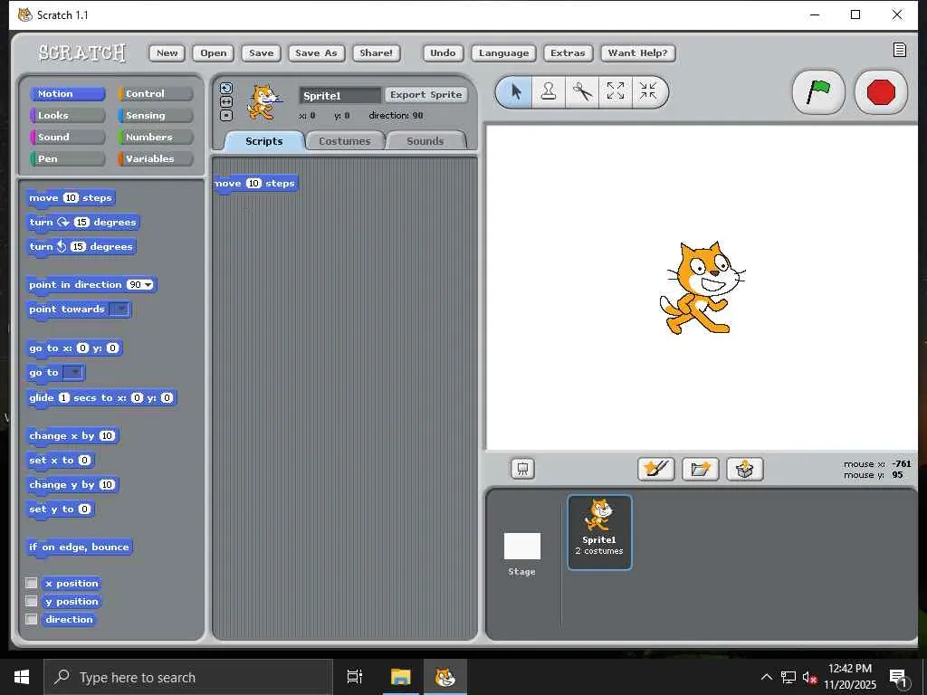Click the glide secs to x y block

(101, 398)
